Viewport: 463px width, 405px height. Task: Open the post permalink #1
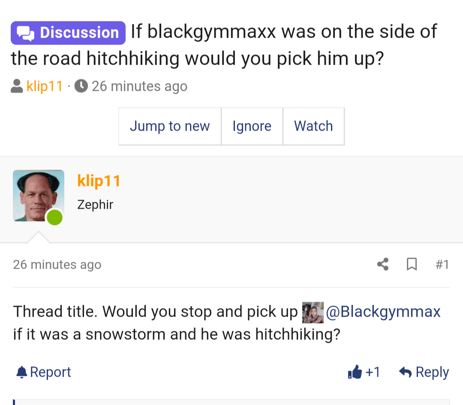pyautogui.click(x=442, y=264)
